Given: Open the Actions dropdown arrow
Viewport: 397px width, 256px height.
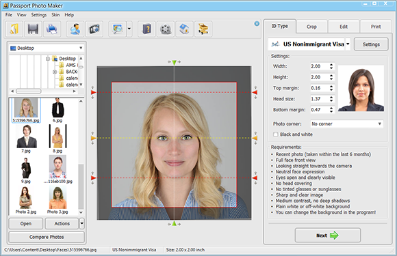Looking at the screenshot, I should coord(81,224).
